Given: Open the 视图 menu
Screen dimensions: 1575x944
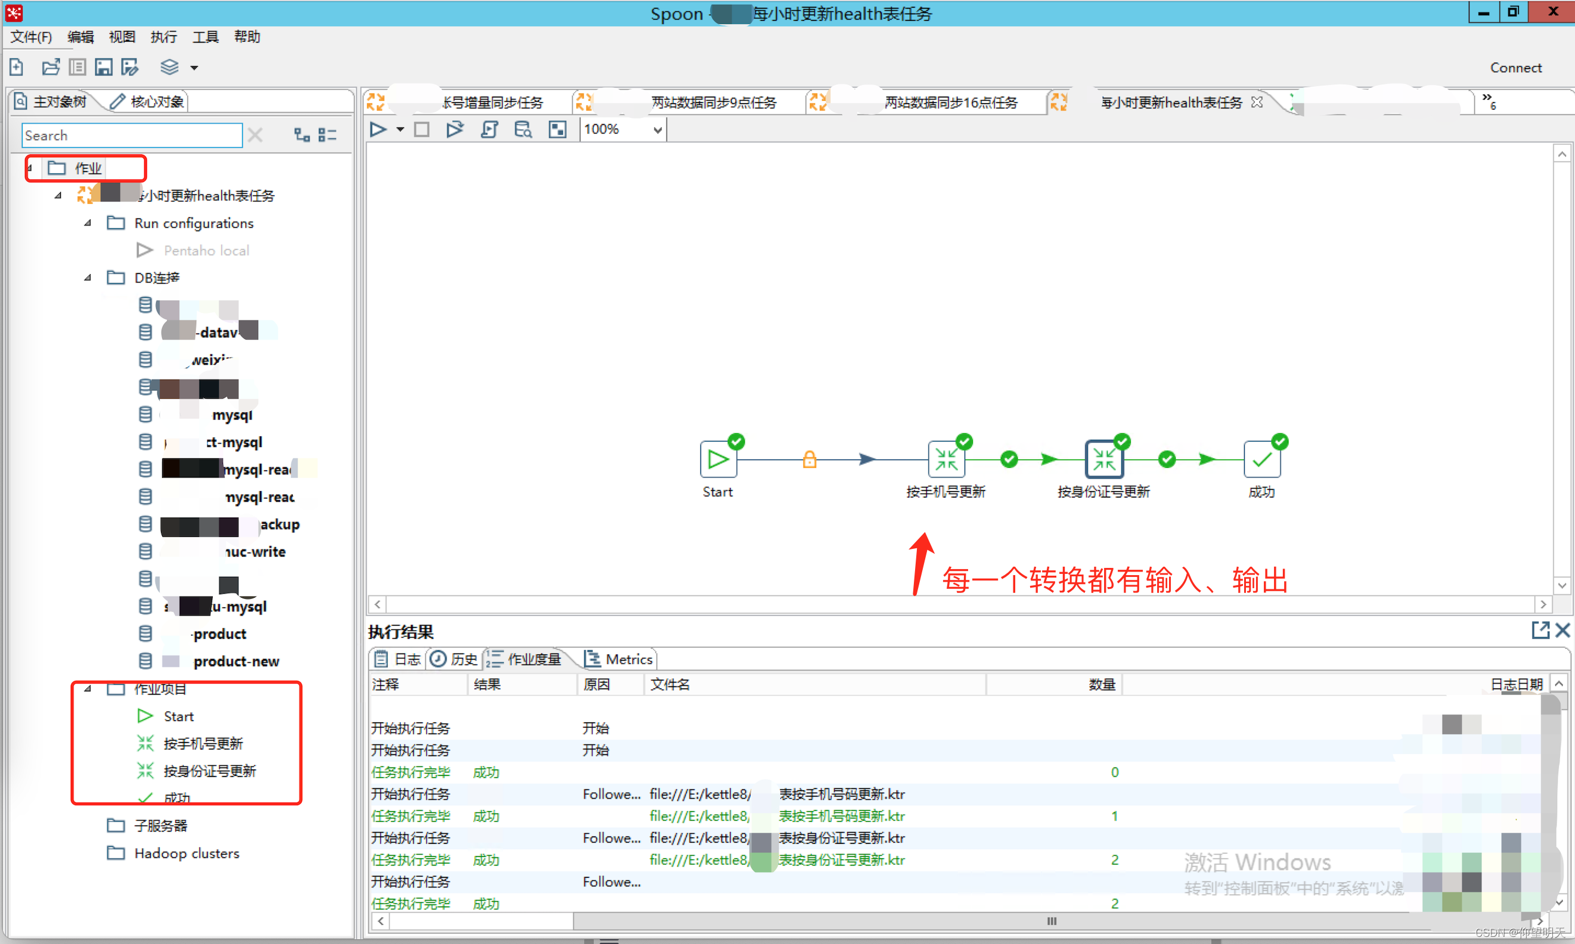Looking at the screenshot, I should (x=122, y=37).
